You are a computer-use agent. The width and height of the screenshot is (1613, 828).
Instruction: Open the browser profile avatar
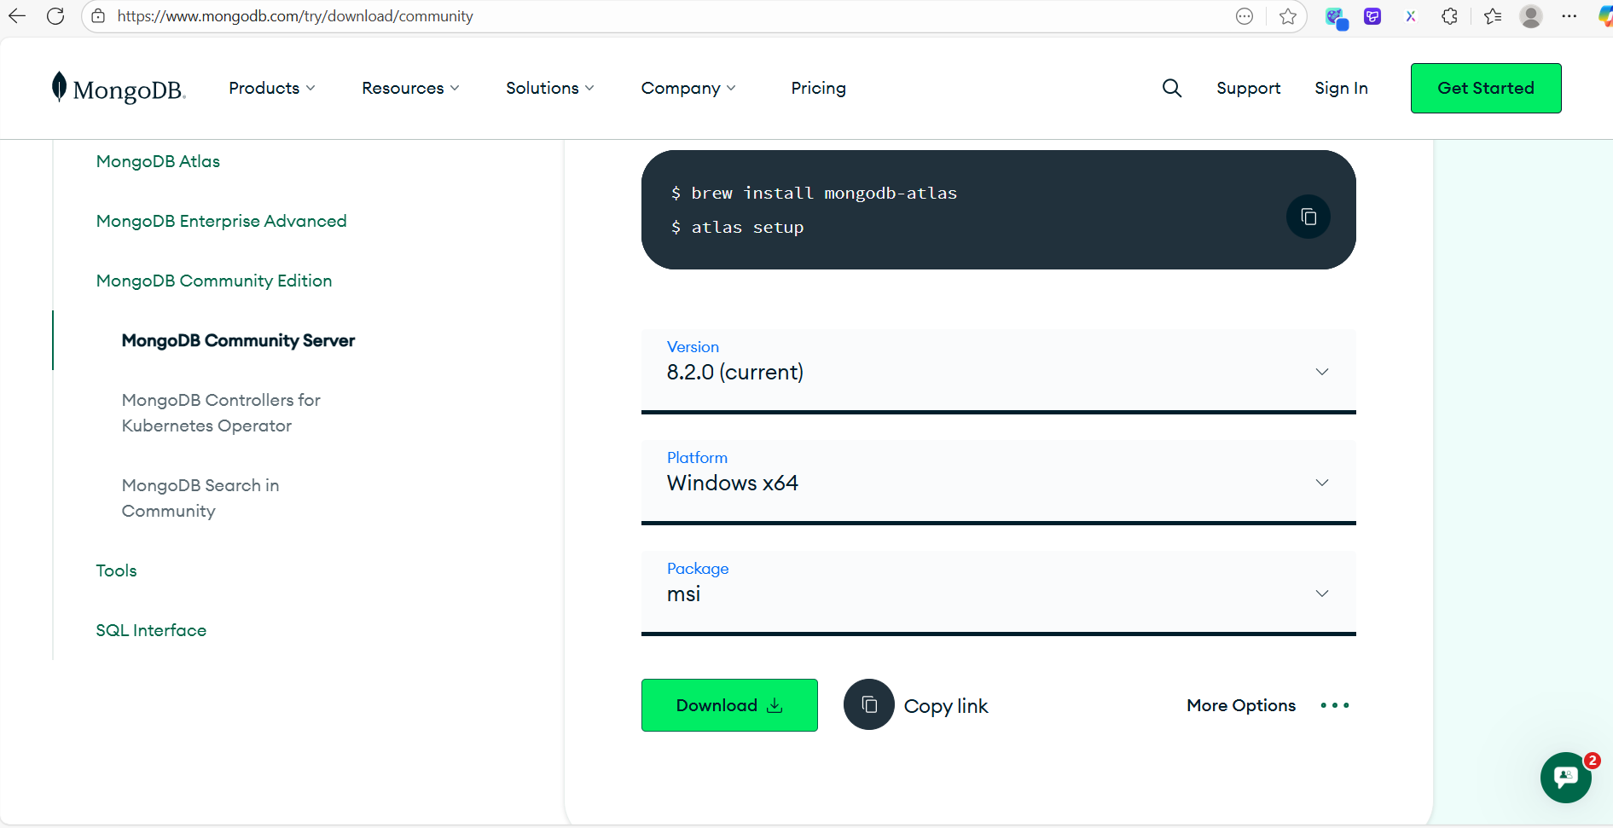click(1531, 16)
